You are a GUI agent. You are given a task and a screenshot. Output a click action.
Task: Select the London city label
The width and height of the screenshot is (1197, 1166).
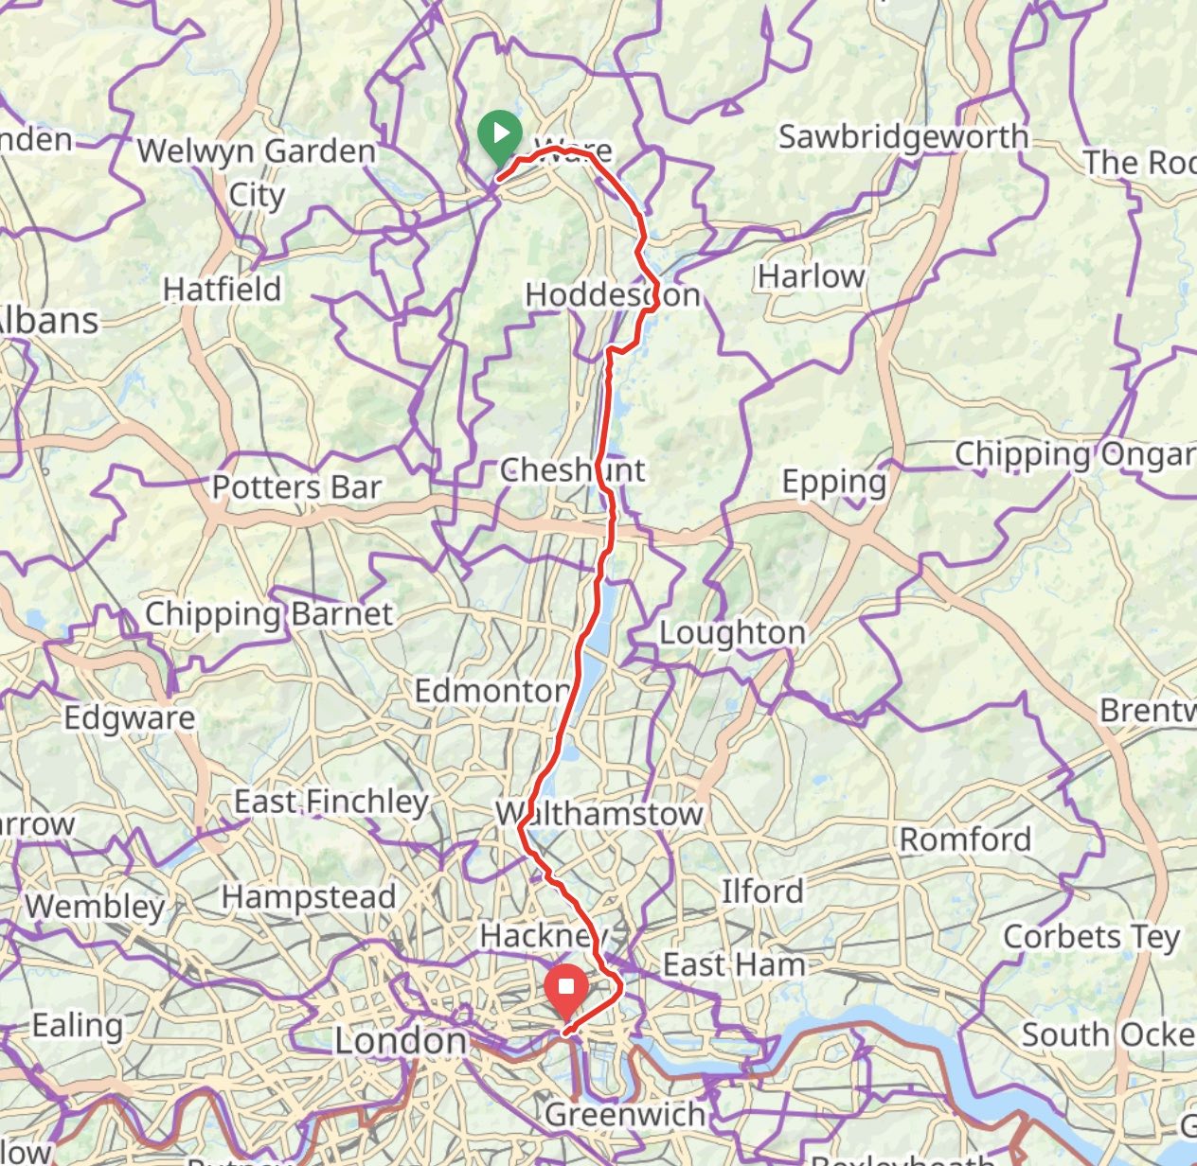(400, 1041)
